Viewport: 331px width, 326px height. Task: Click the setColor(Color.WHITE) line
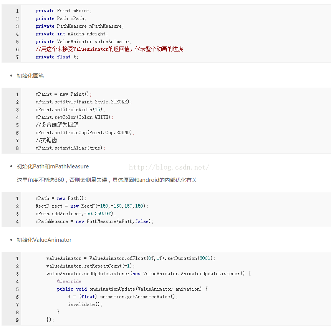pos(74,117)
